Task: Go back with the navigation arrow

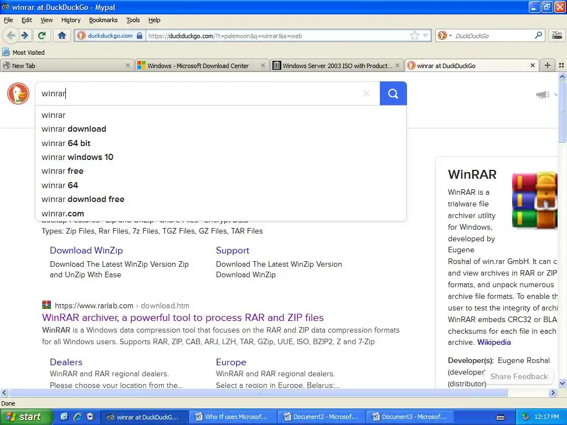Action: pos(11,35)
